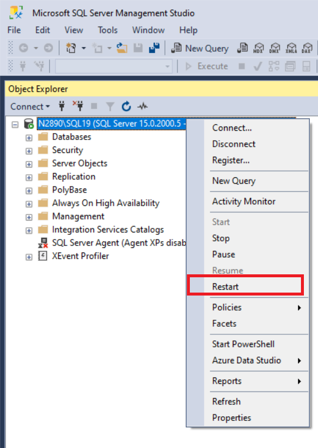Screen dimensions: 318x448
Task: Click the Save All icon
Action: point(154,48)
